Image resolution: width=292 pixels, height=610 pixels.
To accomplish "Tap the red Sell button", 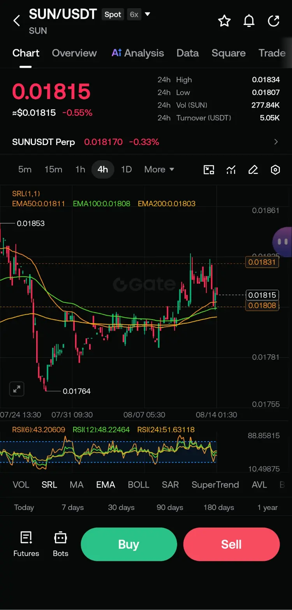I will coord(232,544).
